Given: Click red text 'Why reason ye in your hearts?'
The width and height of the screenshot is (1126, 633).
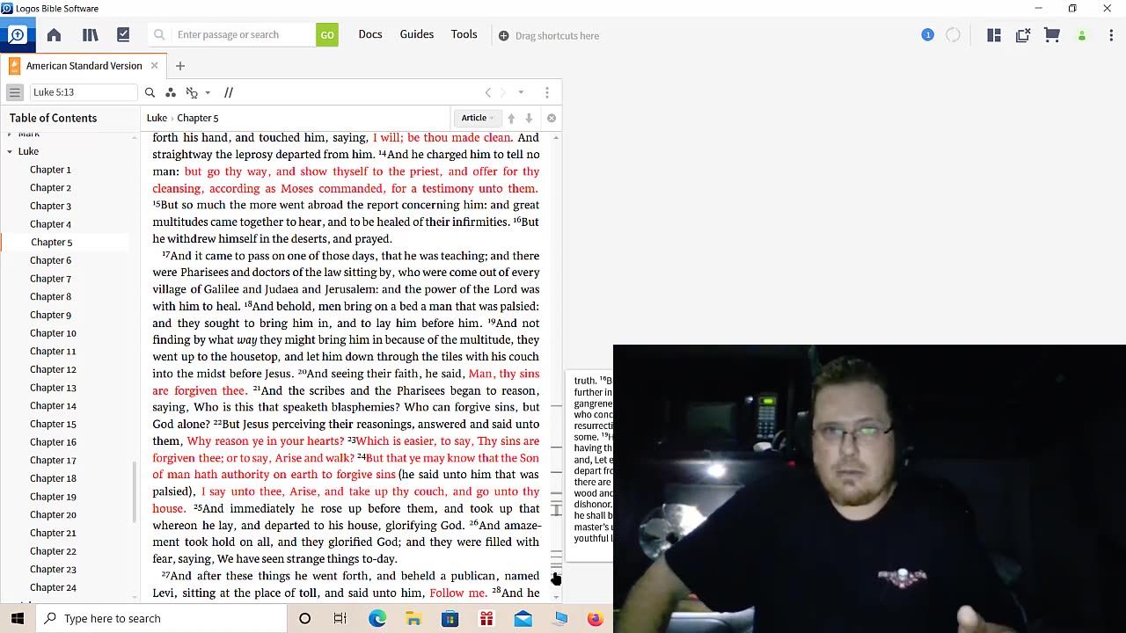Looking at the screenshot, I should click(x=266, y=441).
